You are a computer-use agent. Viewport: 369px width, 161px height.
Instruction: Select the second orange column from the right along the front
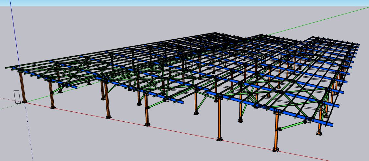220,119
